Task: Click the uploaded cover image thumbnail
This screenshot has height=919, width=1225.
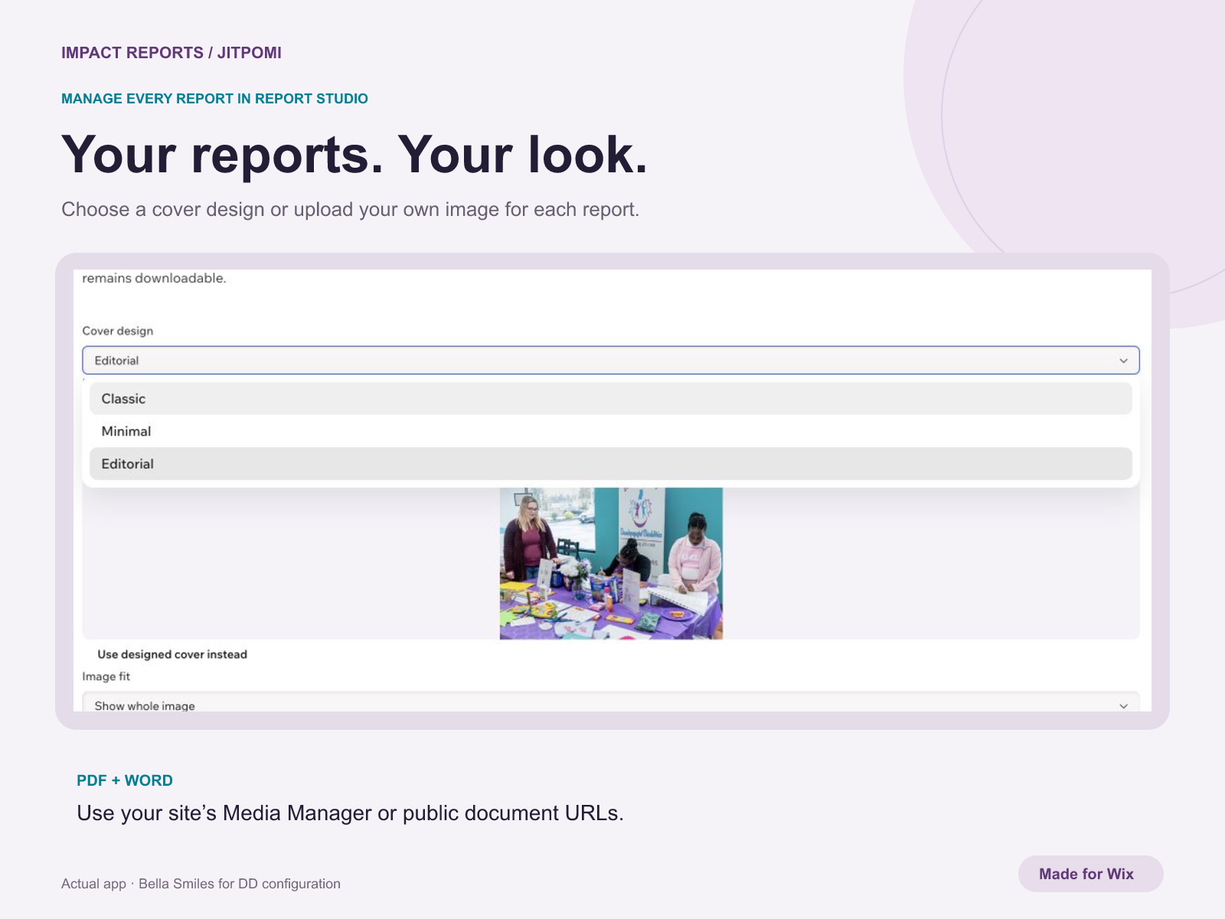Action: coord(611,564)
